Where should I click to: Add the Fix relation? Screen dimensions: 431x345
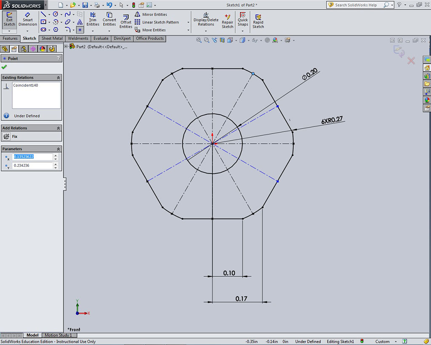point(7,136)
